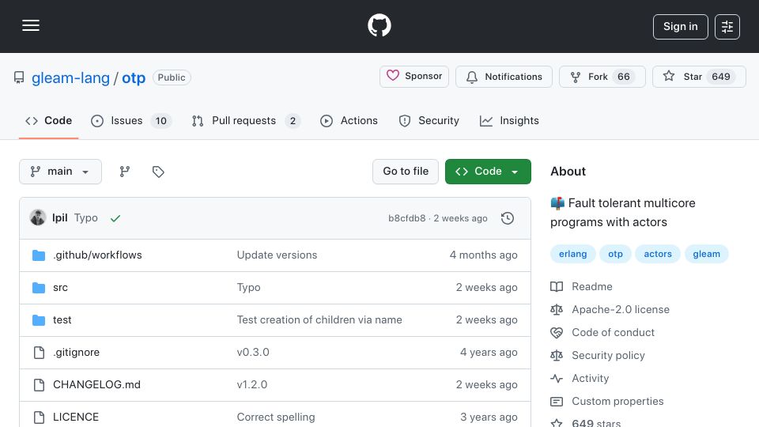Image resolution: width=759 pixels, height=427 pixels.
Task: Open the hamburger navigation menu
Action: 31,25
